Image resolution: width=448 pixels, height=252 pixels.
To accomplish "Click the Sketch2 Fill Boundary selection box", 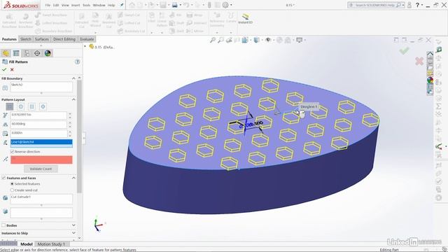I will pyautogui.click(x=41, y=87).
